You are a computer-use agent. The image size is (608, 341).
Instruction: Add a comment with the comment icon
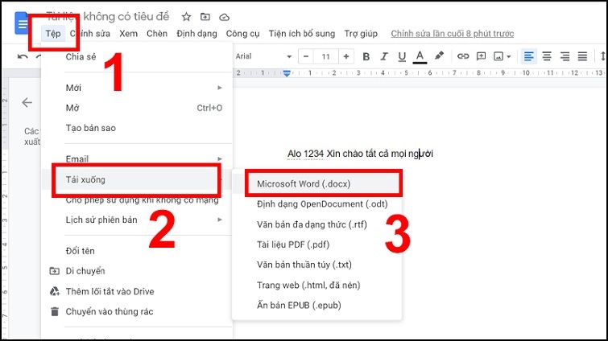481,56
